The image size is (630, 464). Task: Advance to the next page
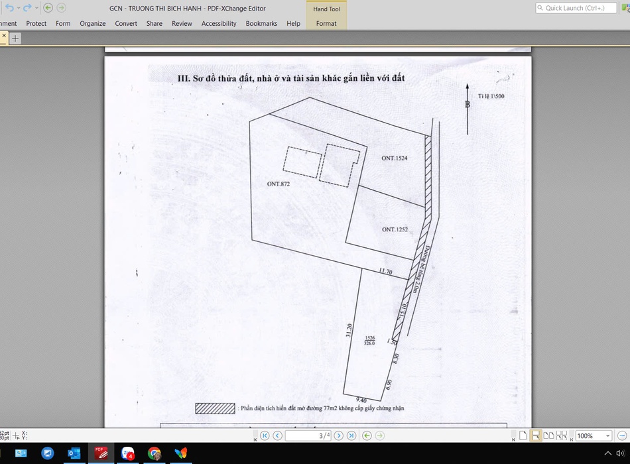[x=338, y=435]
